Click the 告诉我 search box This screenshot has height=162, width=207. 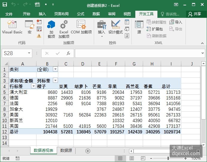[171, 14]
